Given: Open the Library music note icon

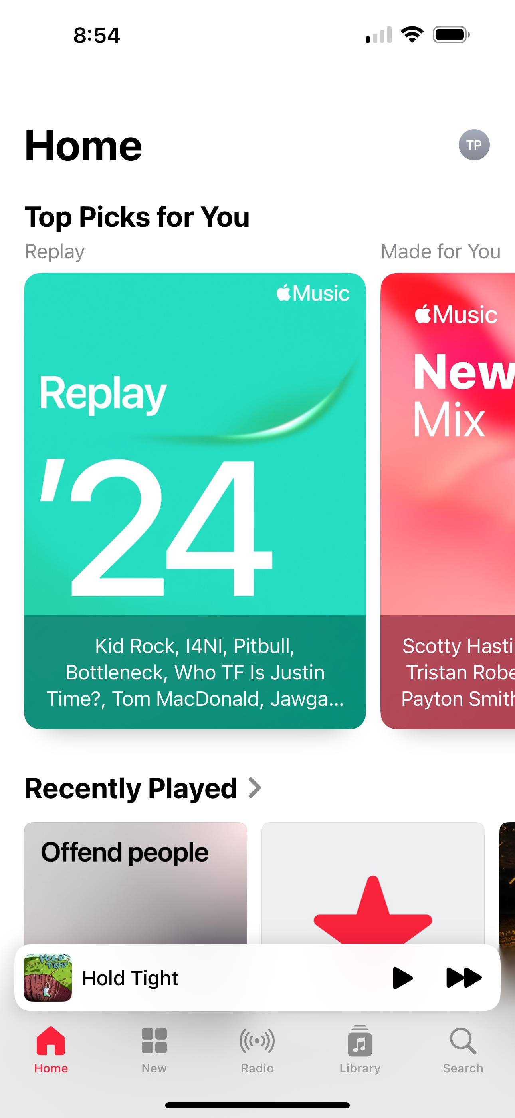Looking at the screenshot, I should tap(360, 1041).
